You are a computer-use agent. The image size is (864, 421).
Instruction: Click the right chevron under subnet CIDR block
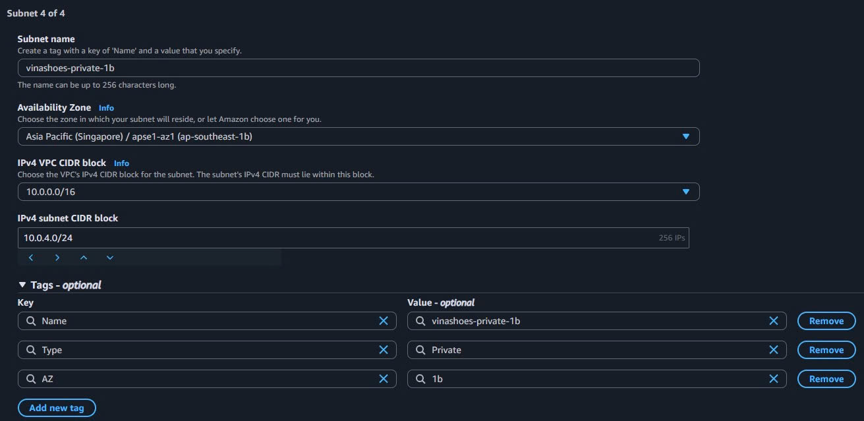point(57,258)
